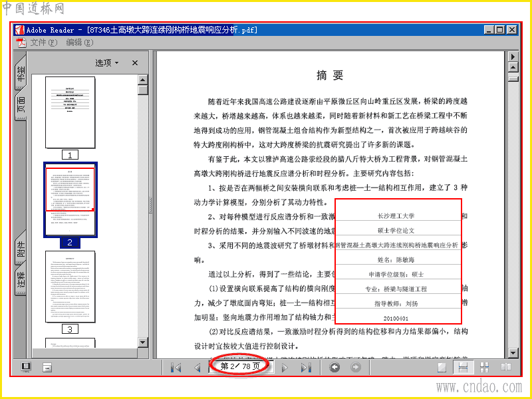Advance to the next page arrow
The image size is (532, 399).
click(x=285, y=367)
